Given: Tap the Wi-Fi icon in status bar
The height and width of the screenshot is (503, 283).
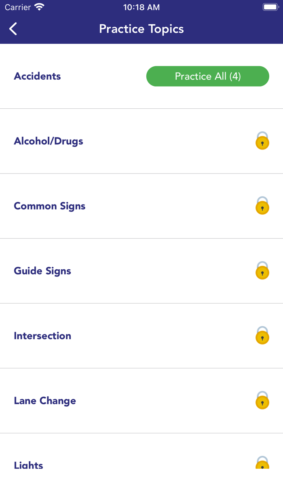Looking at the screenshot, I should tap(38, 6).
